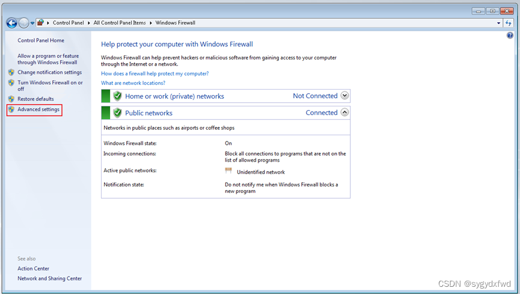The image size is (520, 294).
Task: Click Restore defaults link
Action: (35, 99)
